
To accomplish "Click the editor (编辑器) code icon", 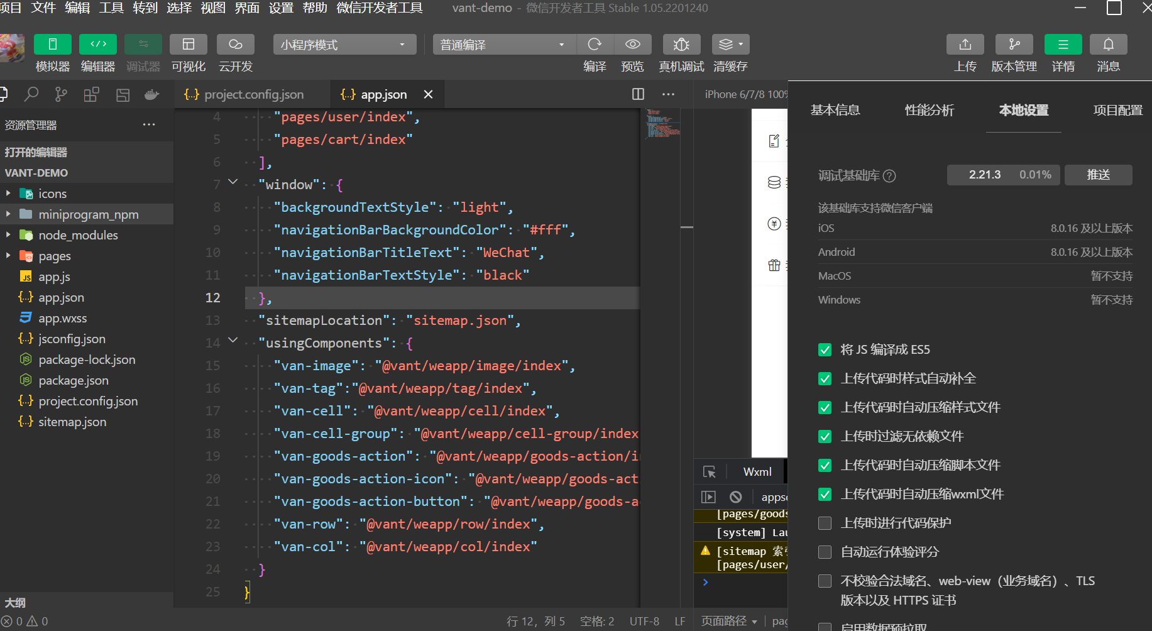I will pyautogui.click(x=98, y=45).
